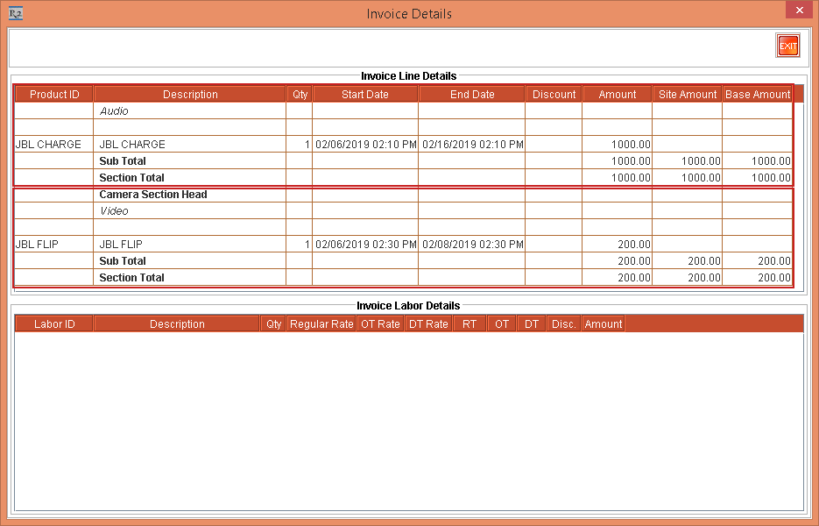Click JBL FLIP end date cell

[472, 245]
